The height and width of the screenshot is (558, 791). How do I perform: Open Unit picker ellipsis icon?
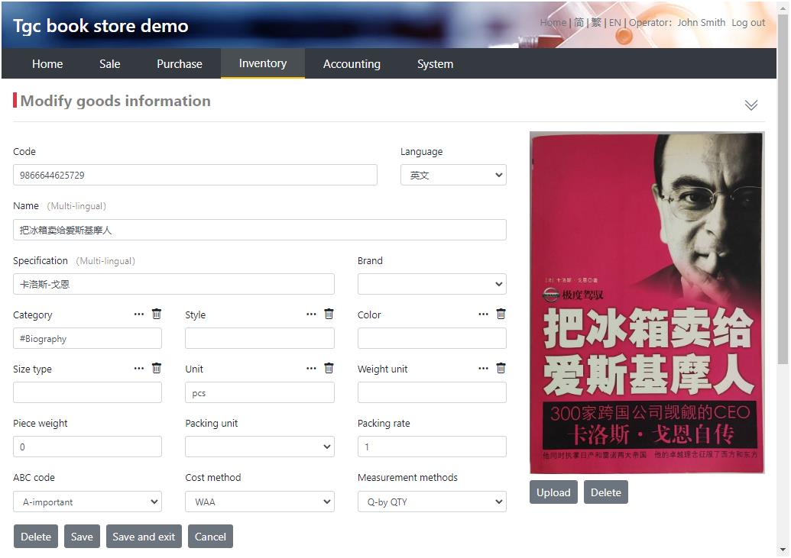point(311,369)
